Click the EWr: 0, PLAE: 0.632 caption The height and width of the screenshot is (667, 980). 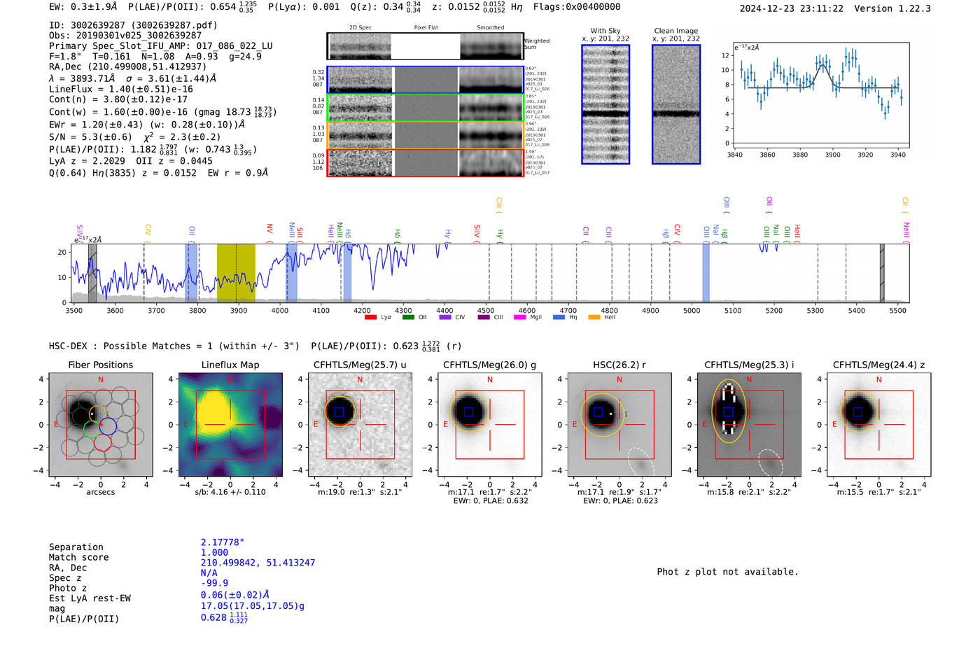pyautogui.click(x=491, y=501)
